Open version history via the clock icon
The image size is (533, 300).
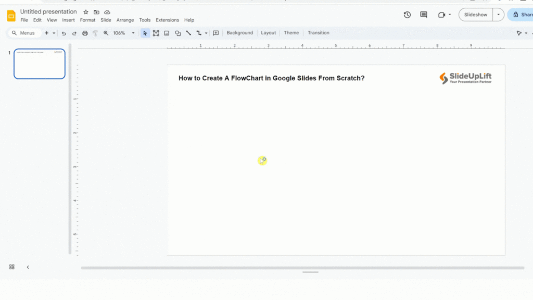tap(407, 15)
